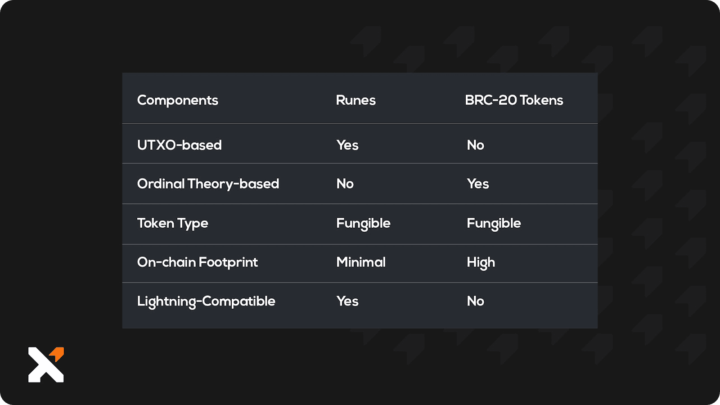Screen dimensions: 720x405
Task: Select the On-chain Footprint row label
Action: click(x=198, y=262)
